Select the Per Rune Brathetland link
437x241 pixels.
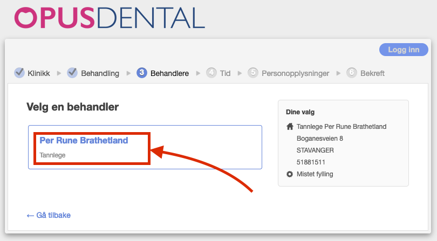click(84, 140)
